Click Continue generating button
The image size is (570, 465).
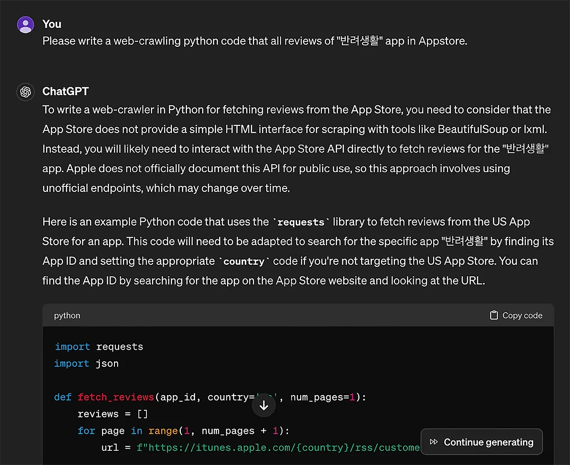[481, 442]
